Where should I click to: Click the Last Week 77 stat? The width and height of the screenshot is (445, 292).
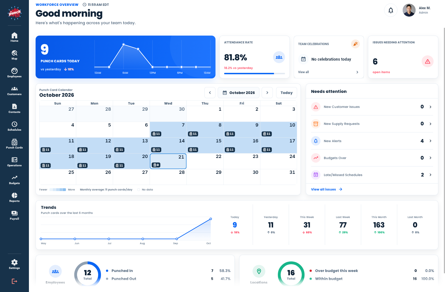(x=343, y=225)
